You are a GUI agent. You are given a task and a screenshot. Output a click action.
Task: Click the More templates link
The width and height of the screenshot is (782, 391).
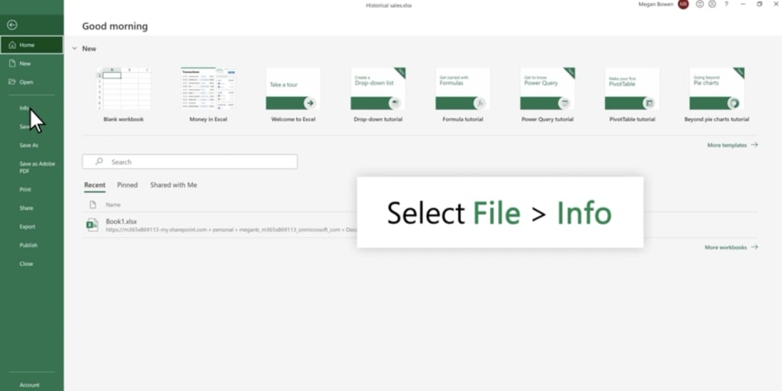pyautogui.click(x=732, y=146)
